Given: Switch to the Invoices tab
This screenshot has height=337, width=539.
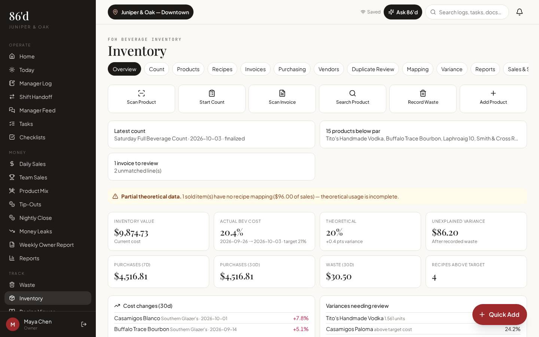Looking at the screenshot, I should (255, 69).
